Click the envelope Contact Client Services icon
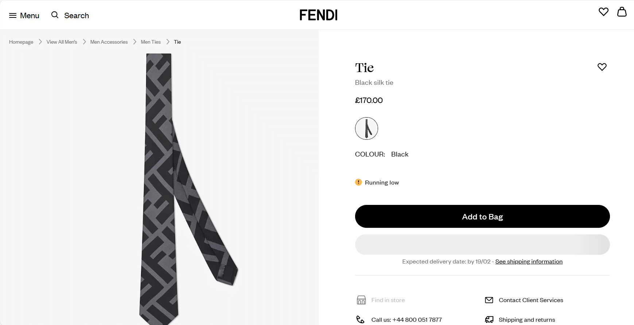The width and height of the screenshot is (634, 325). pyautogui.click(x=489, y=300)
